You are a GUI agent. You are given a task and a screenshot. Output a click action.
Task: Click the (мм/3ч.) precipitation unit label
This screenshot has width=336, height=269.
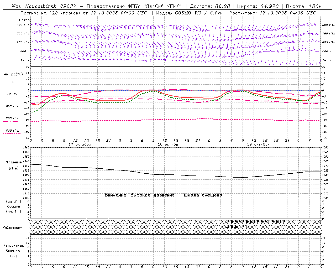[14, 201]
